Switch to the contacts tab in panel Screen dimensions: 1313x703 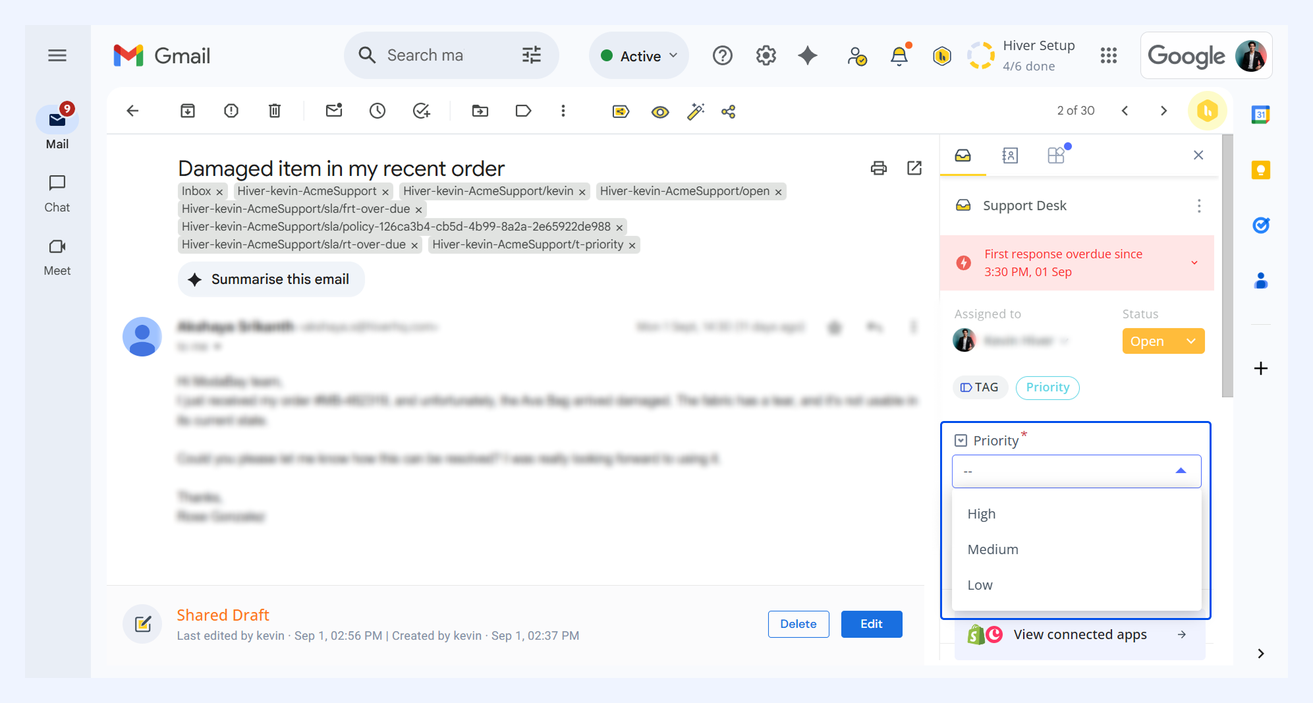pos(1010,155)
